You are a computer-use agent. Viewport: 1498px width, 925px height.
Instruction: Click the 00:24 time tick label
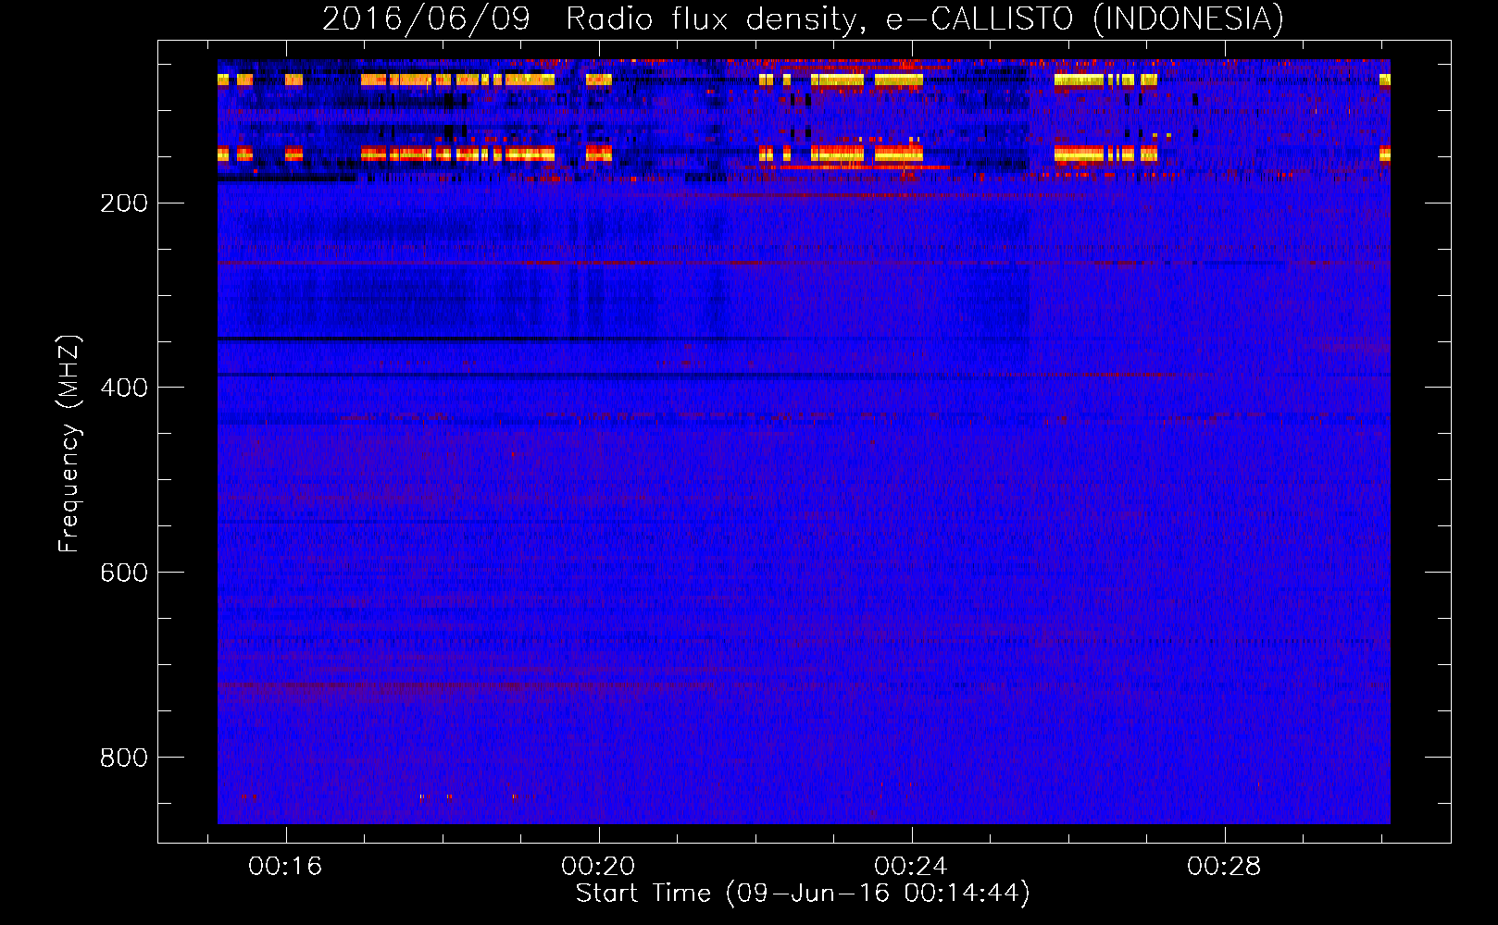(911, 867)
